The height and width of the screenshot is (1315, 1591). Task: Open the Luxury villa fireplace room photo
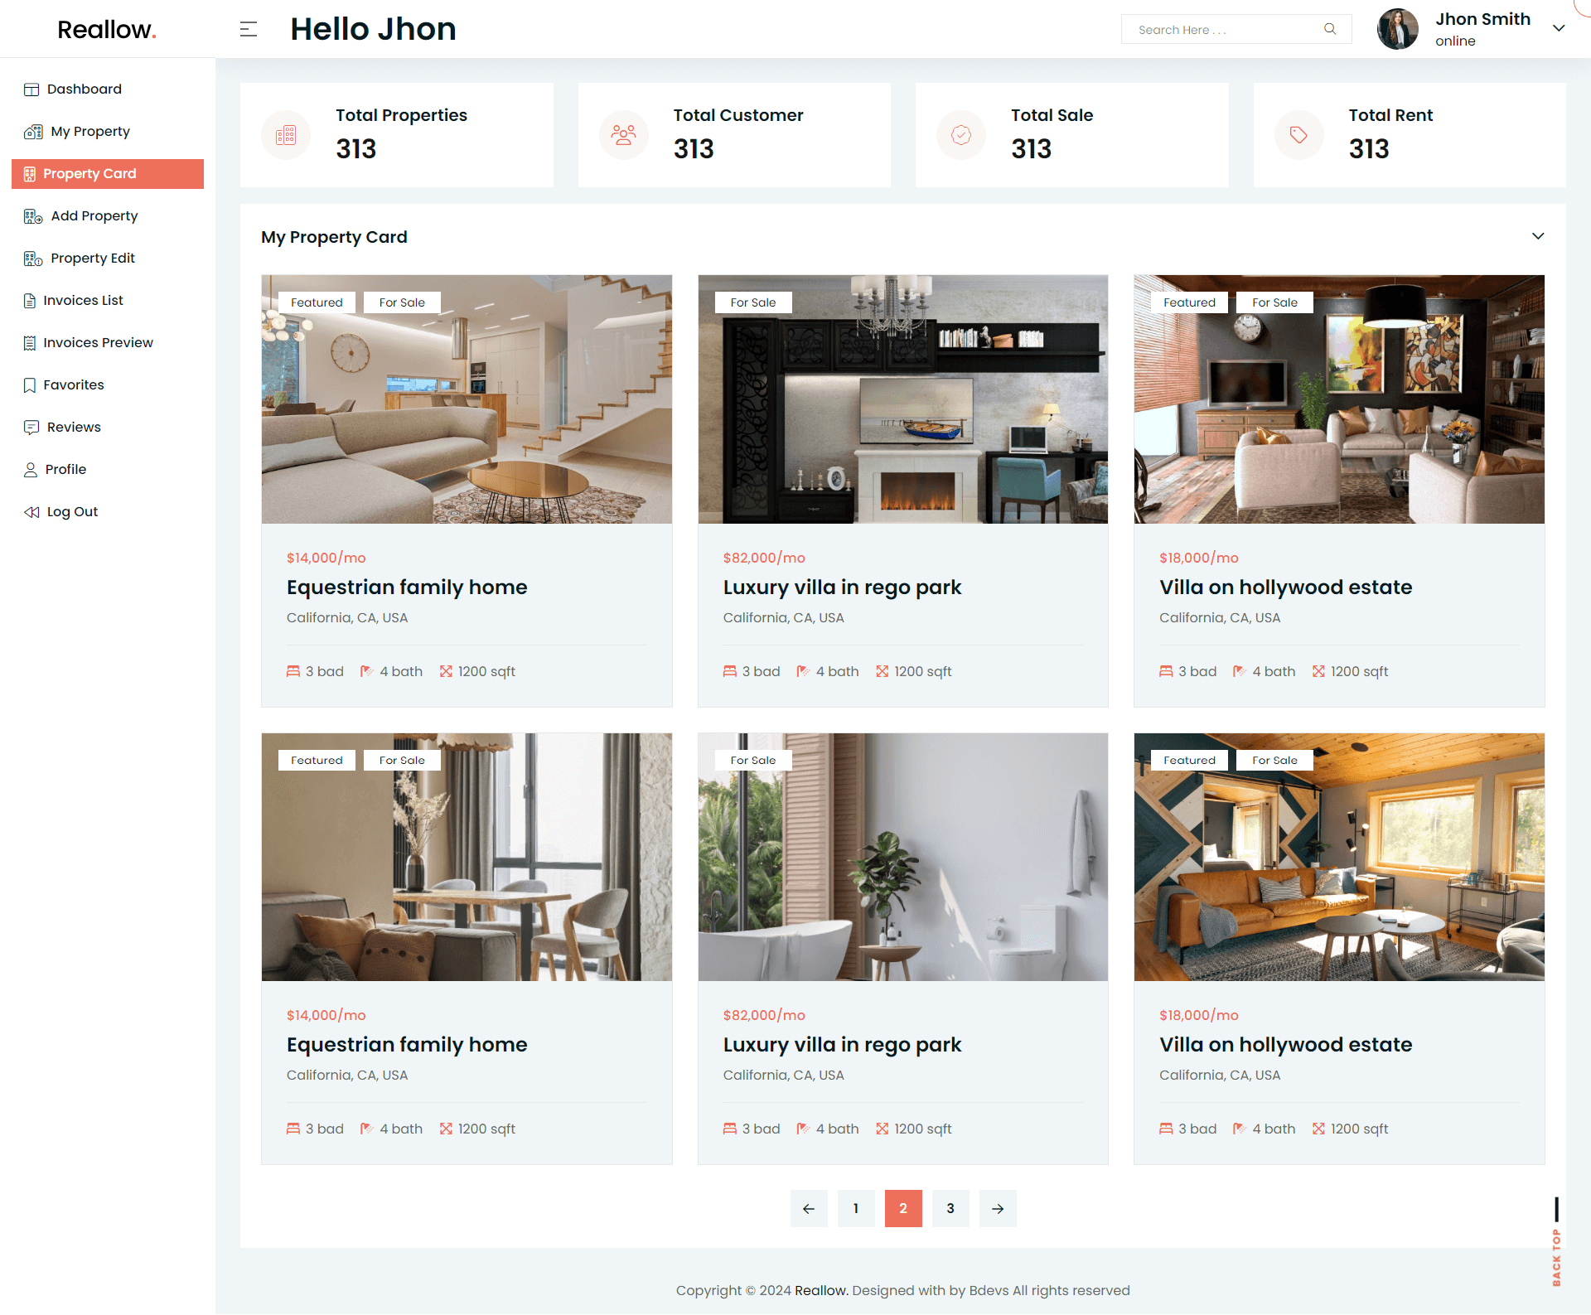click(x=902, y=399)
